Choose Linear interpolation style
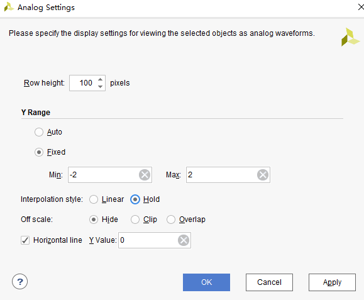This screenshot has width=364, height=300. 94,199
